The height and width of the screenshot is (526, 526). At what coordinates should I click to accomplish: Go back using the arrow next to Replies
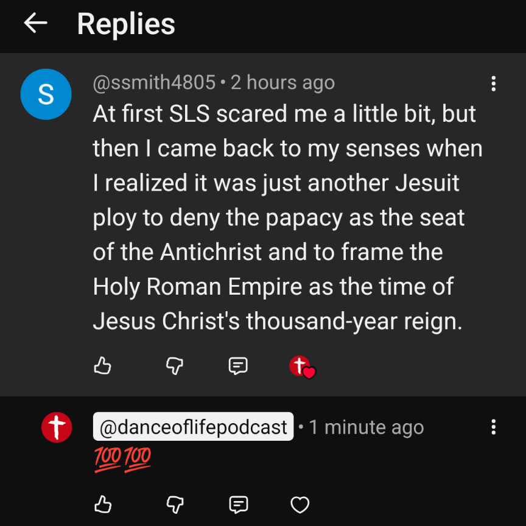coord(35,23)
